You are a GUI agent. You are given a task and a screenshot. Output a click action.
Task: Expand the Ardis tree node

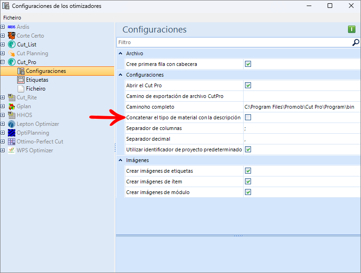click(2, 27)
